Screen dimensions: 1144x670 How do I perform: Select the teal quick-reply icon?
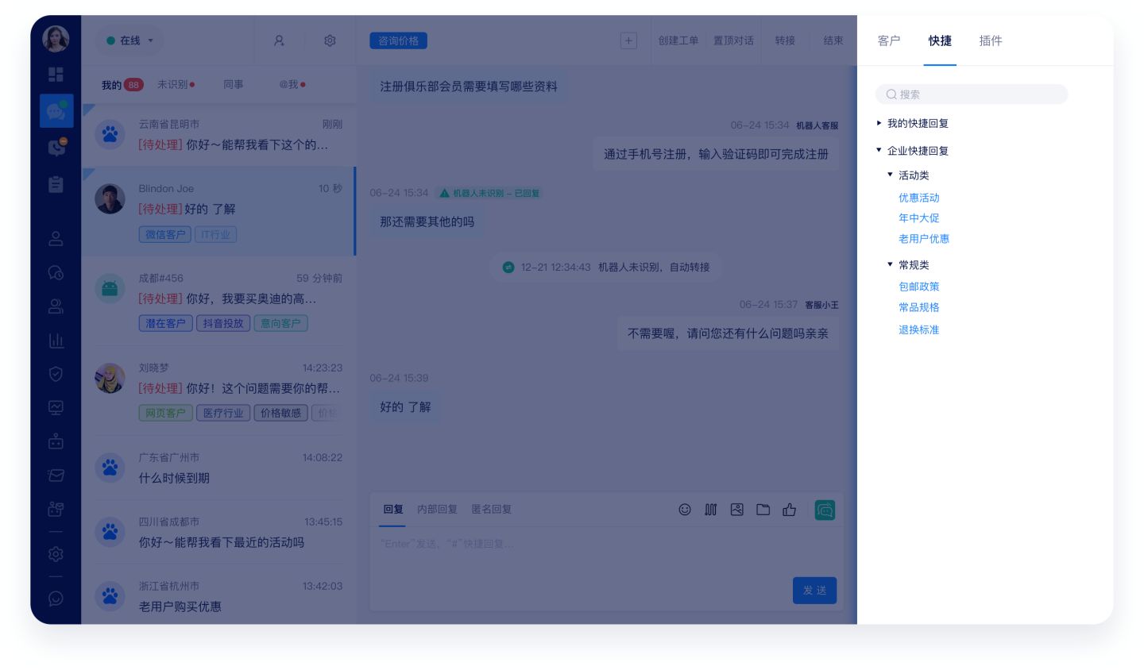coord(825,510)
